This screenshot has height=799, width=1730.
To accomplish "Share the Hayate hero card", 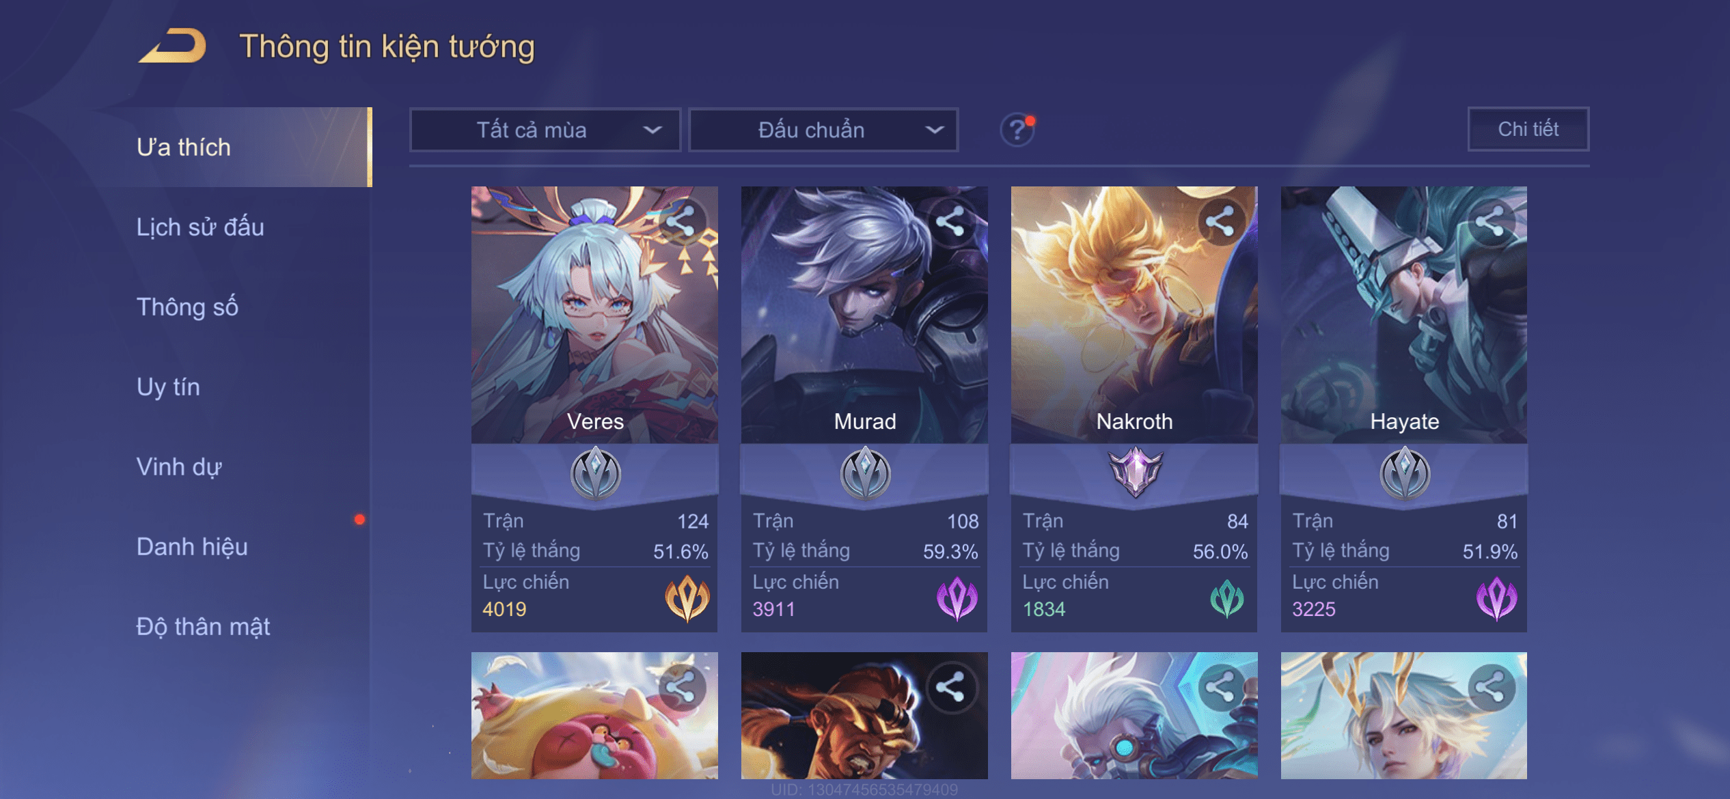I will 1490,221.
